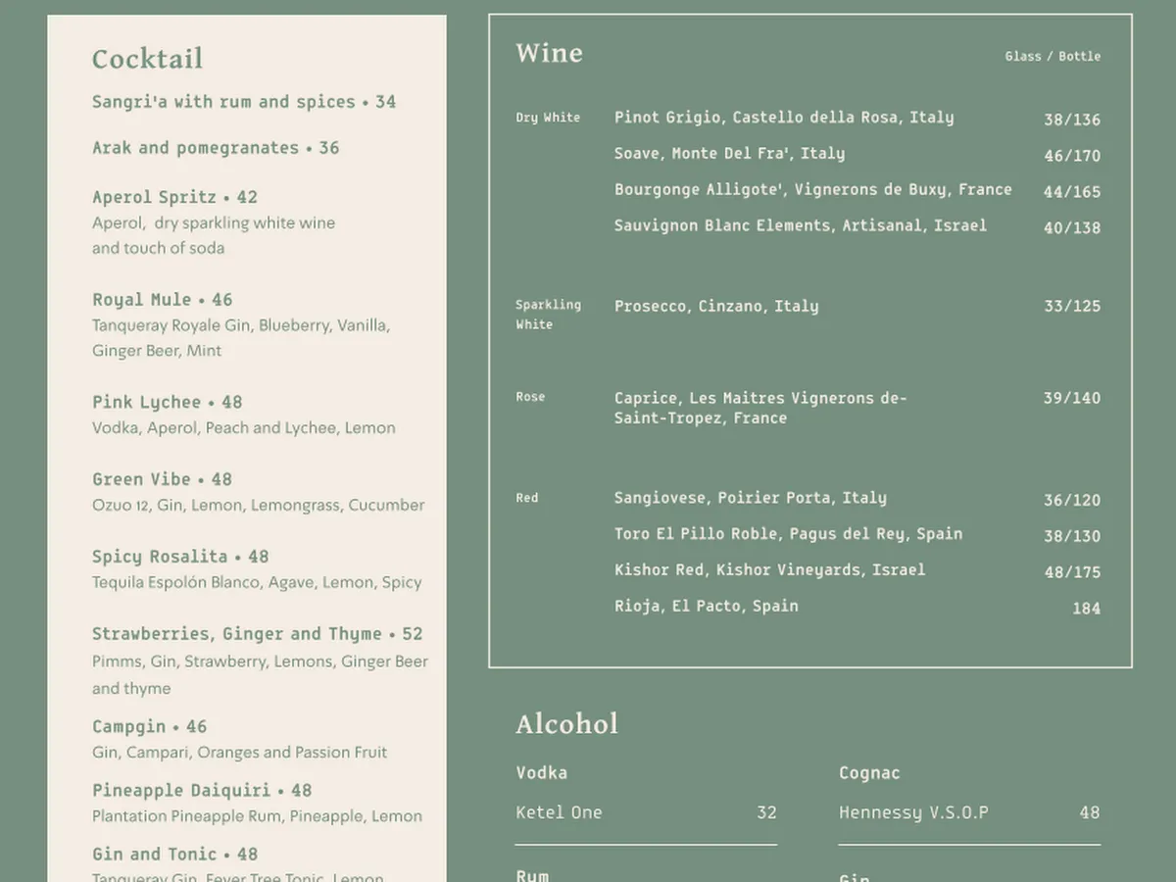Click the Rioja, El Pacto wine

click(706, 607)
